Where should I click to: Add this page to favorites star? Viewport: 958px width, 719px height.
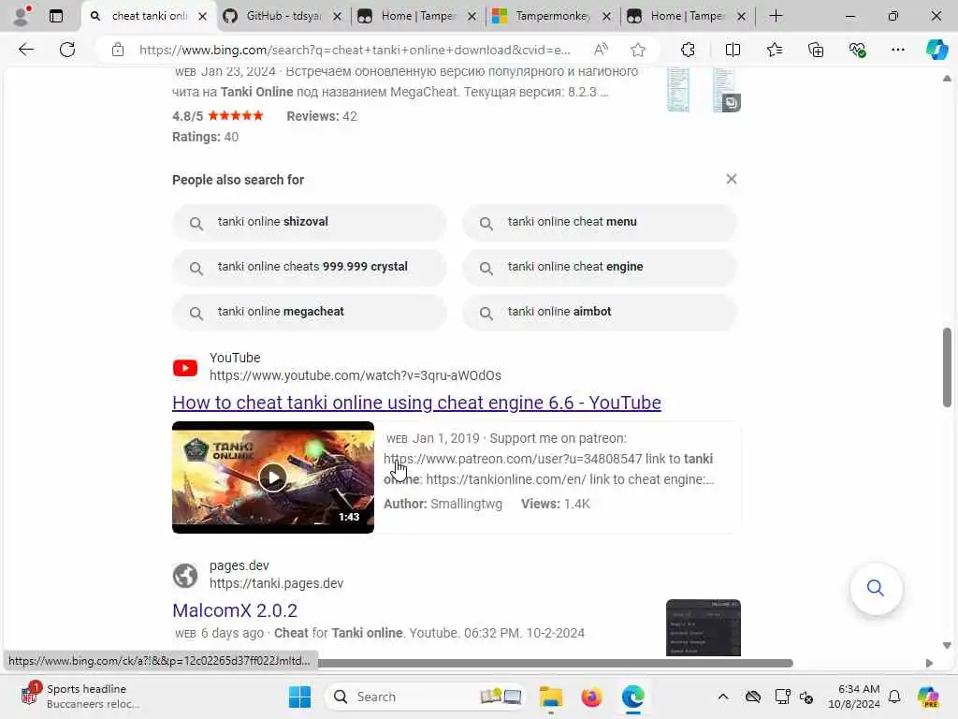(638, 50)
